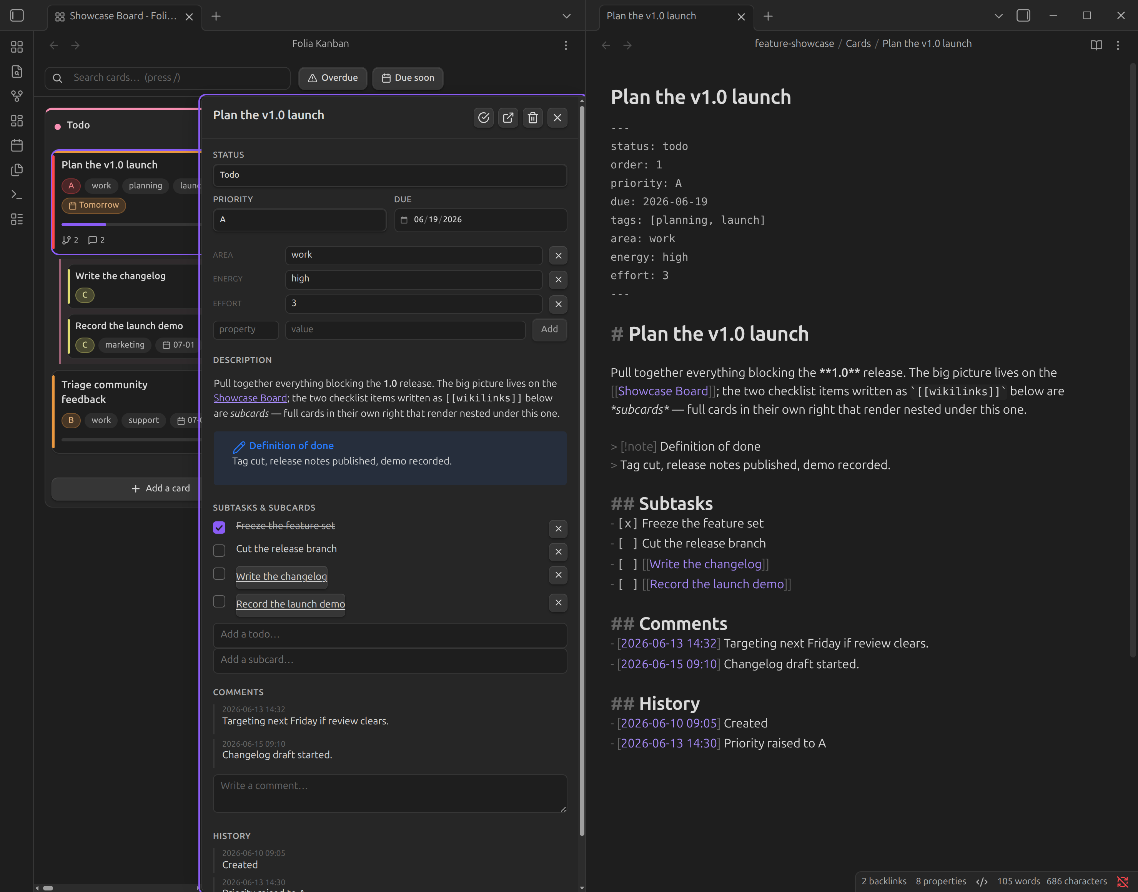
Task: Open the file search ribbon icon
Action: click(17, 72)
